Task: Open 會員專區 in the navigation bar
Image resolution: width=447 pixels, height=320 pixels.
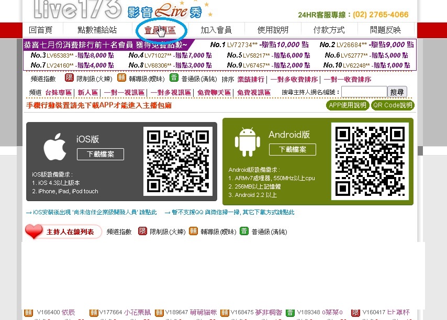Action: click(x=160, y=30)
